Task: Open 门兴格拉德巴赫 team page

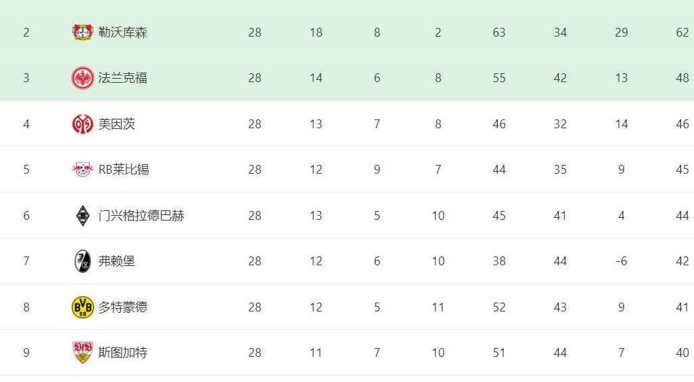Action: (141, 216)
